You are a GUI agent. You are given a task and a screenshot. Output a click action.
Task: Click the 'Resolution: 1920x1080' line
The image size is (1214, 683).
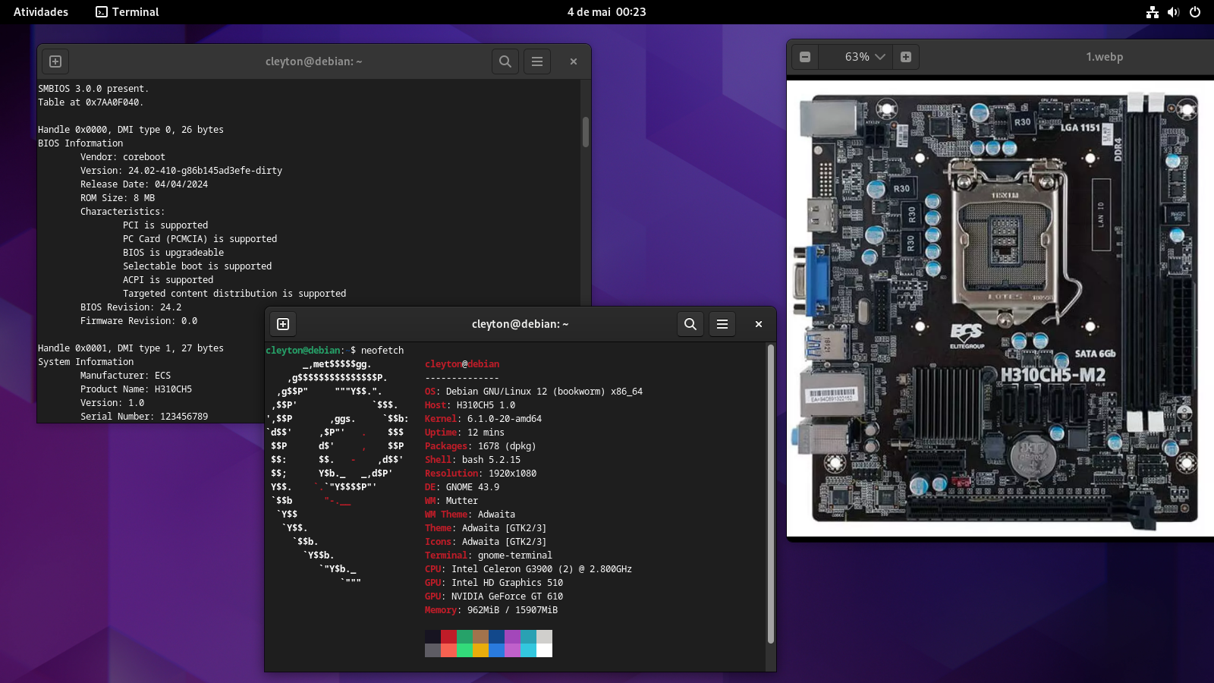pyautogui.click(x=481, y=474)
